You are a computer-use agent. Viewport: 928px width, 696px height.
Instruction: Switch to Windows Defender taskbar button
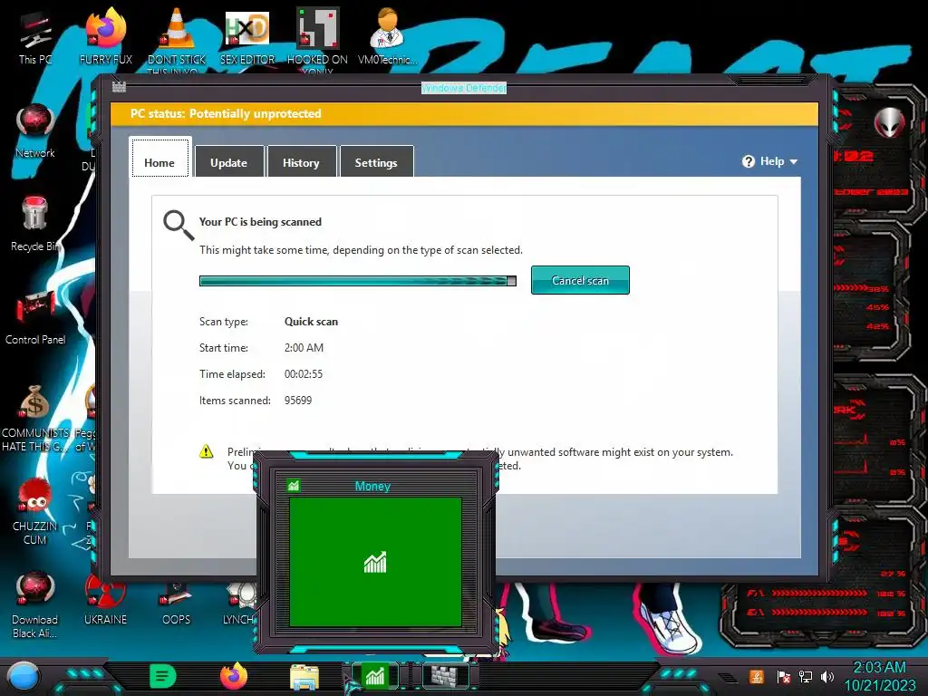pos(445,676)
